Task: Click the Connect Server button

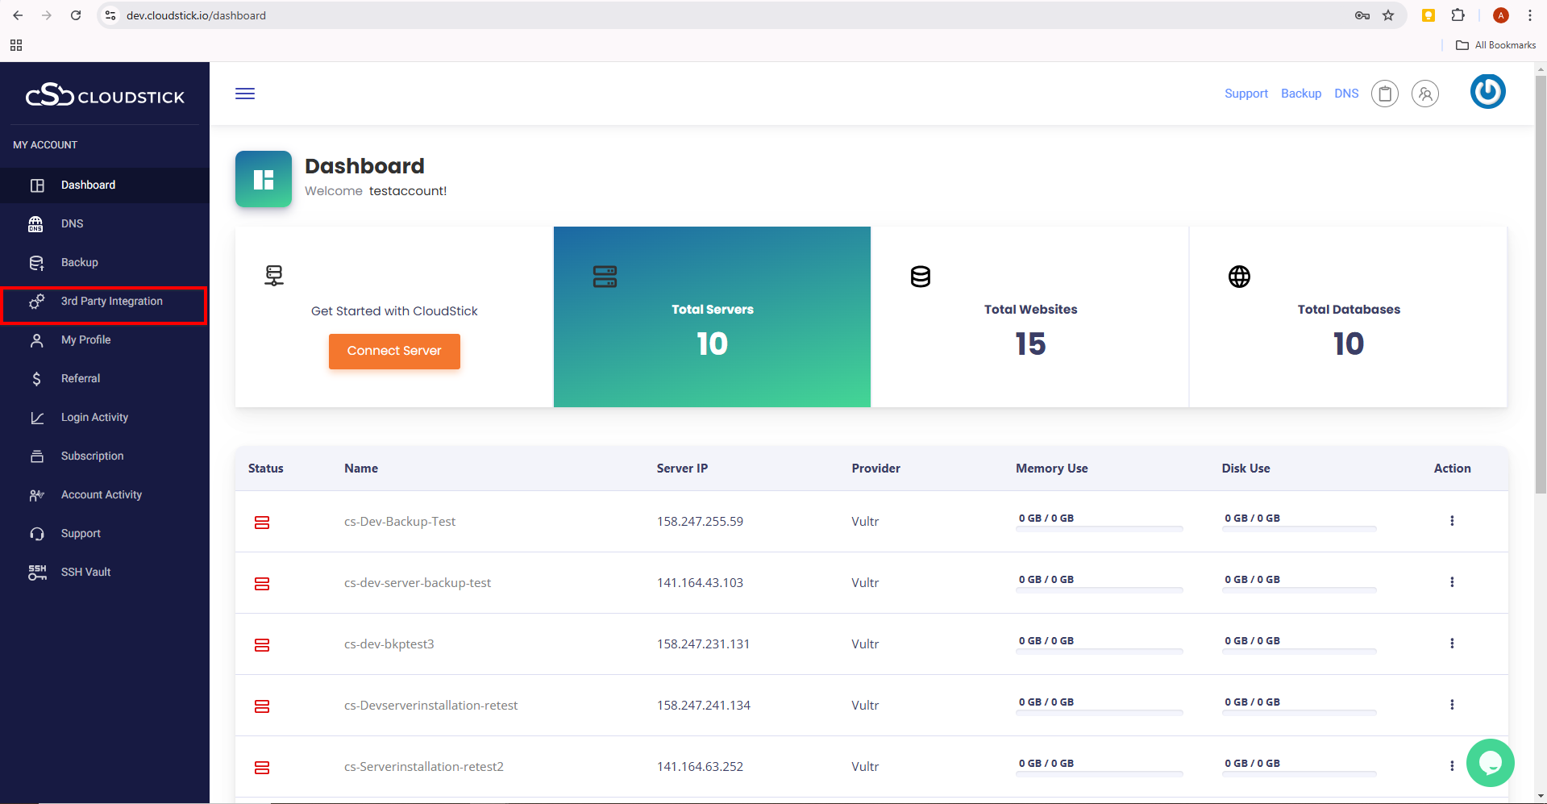Action: pyautogui.click(x=394, y=351)
